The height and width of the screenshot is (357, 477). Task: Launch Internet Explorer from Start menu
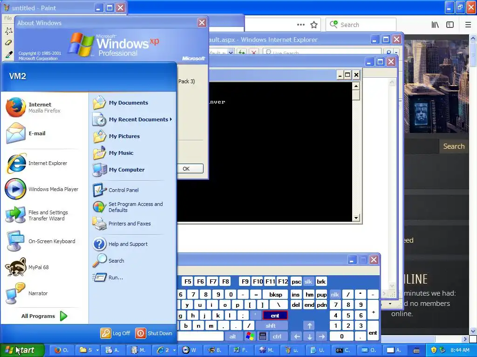tap(36, 163)
